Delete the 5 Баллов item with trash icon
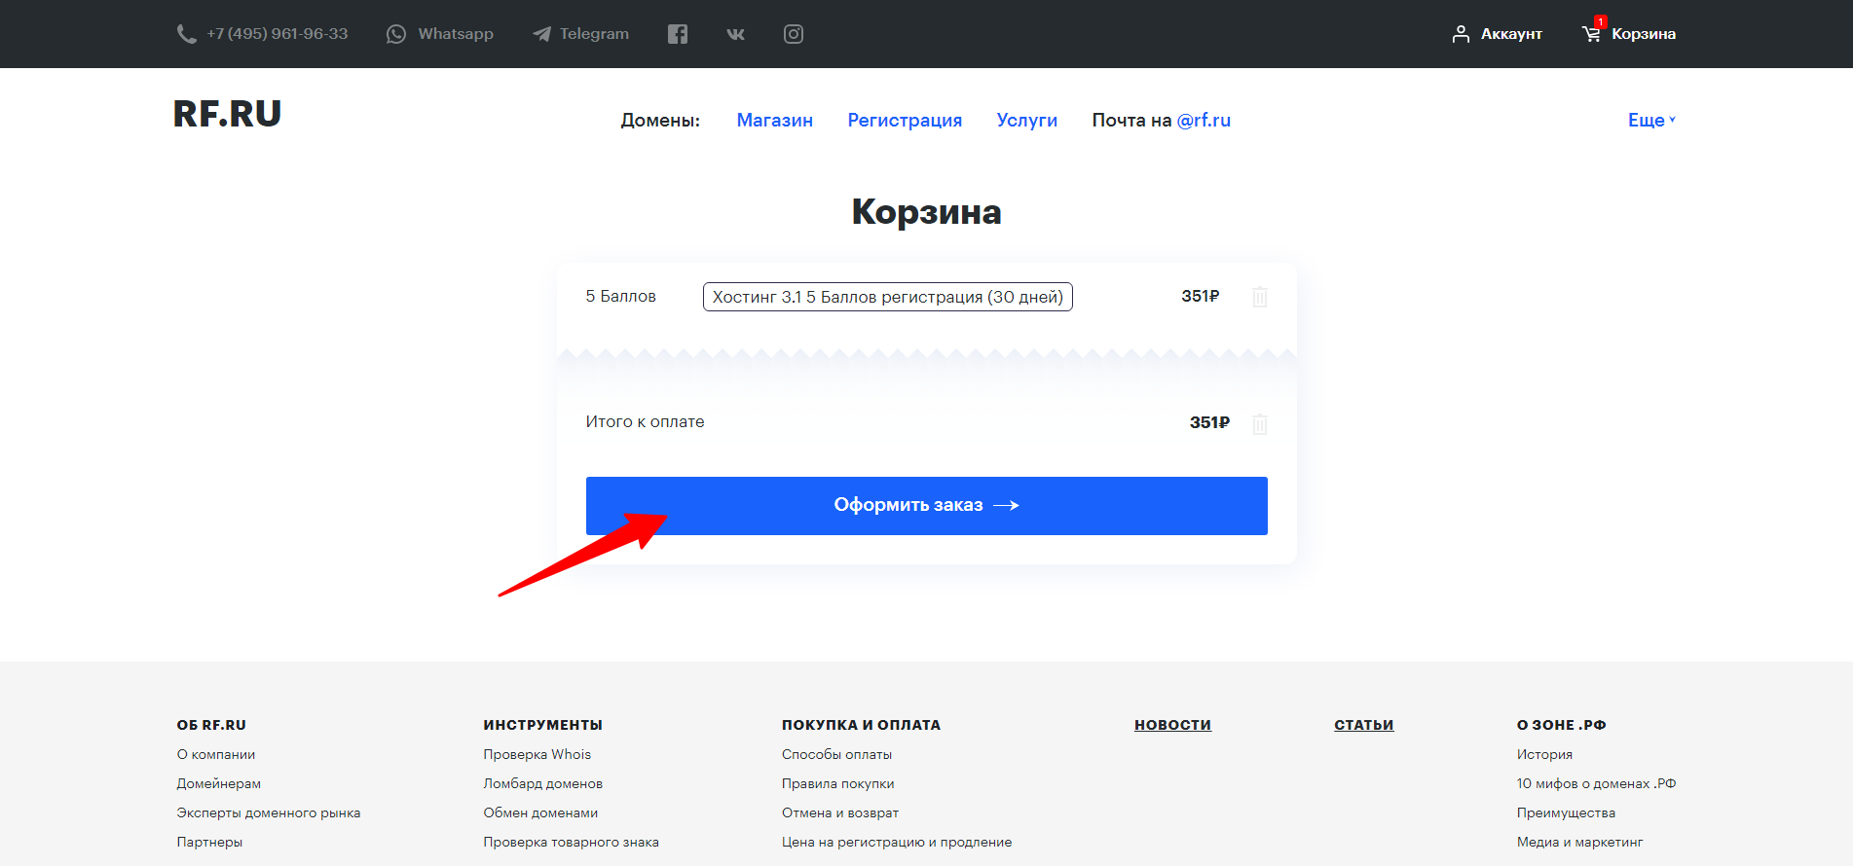This screenshot has width=1853, height=866. click(1259, 297)
